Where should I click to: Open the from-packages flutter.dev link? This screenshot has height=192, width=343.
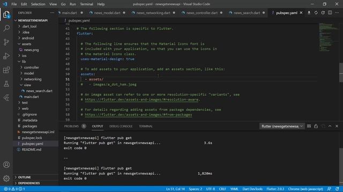tap(138, 115)
